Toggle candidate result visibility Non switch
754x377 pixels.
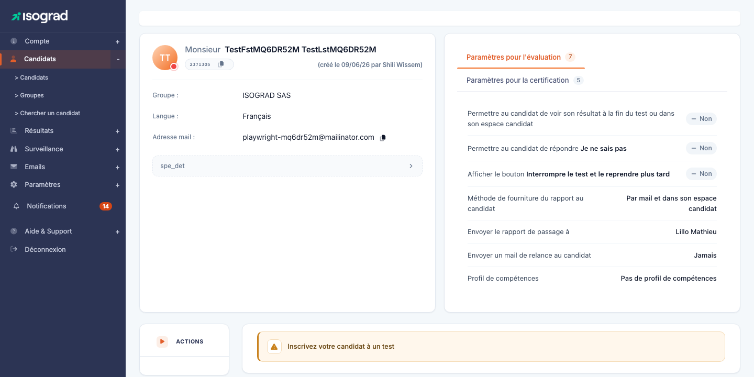pos(701,119)
